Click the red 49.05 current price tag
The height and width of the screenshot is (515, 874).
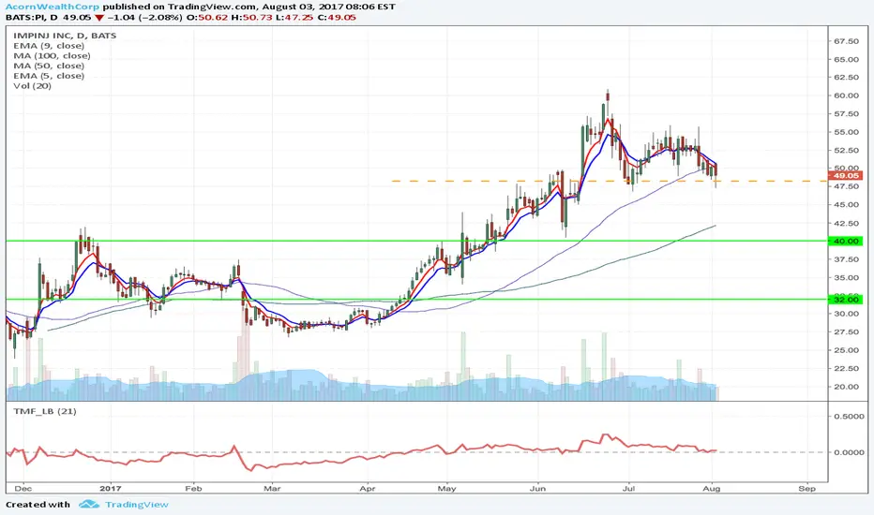(846, 175)
